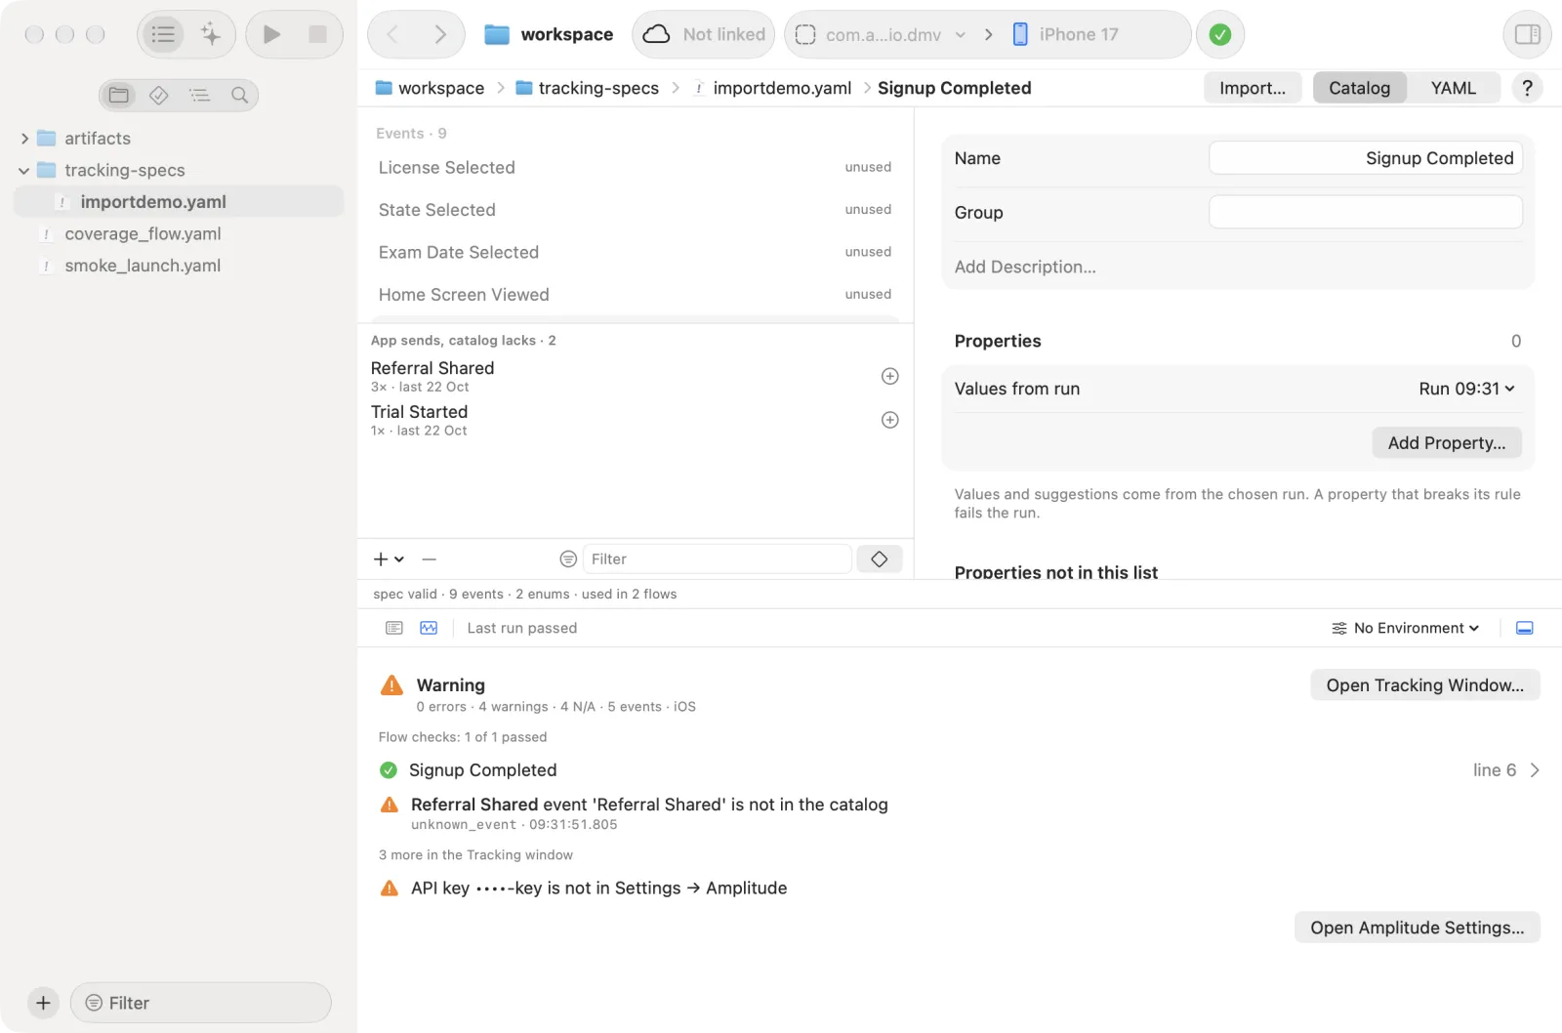Open smoke_launch.yaml in the sidebar
Viewport: 1562px width, 1033px height.
tap(143, 266)
